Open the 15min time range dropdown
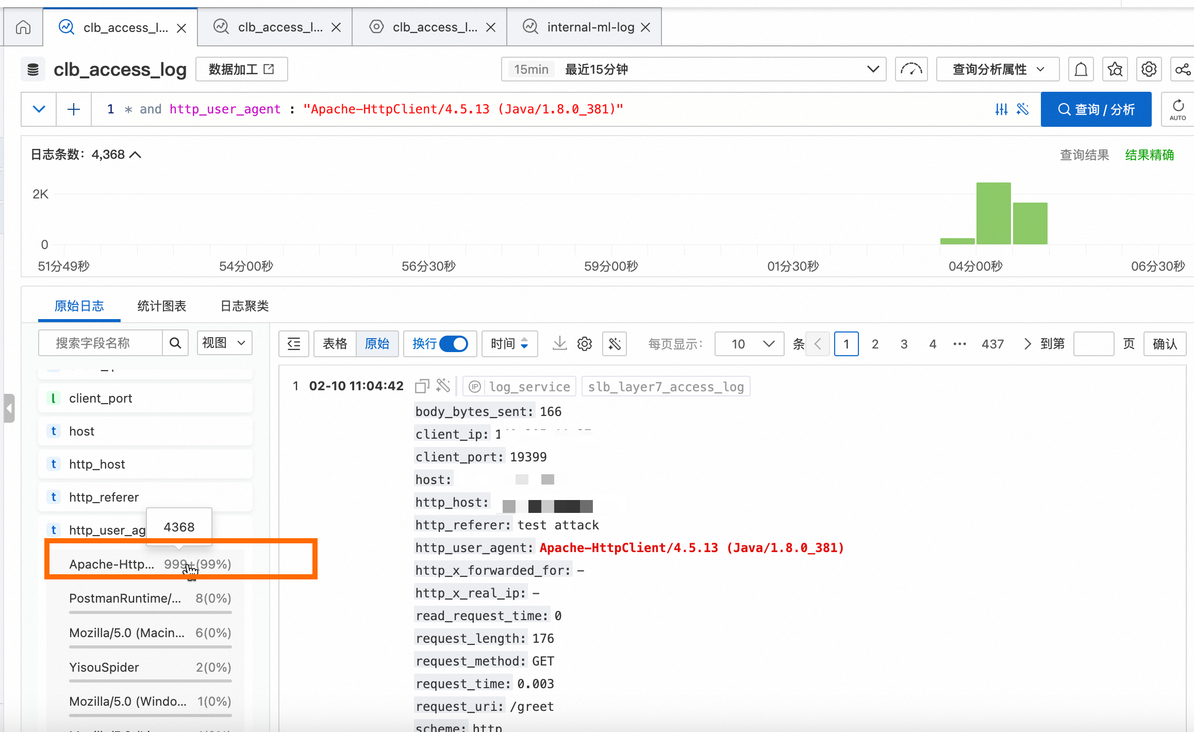Image resolution: width=1194 pixels, height=732 pixels. coord(693,69)
